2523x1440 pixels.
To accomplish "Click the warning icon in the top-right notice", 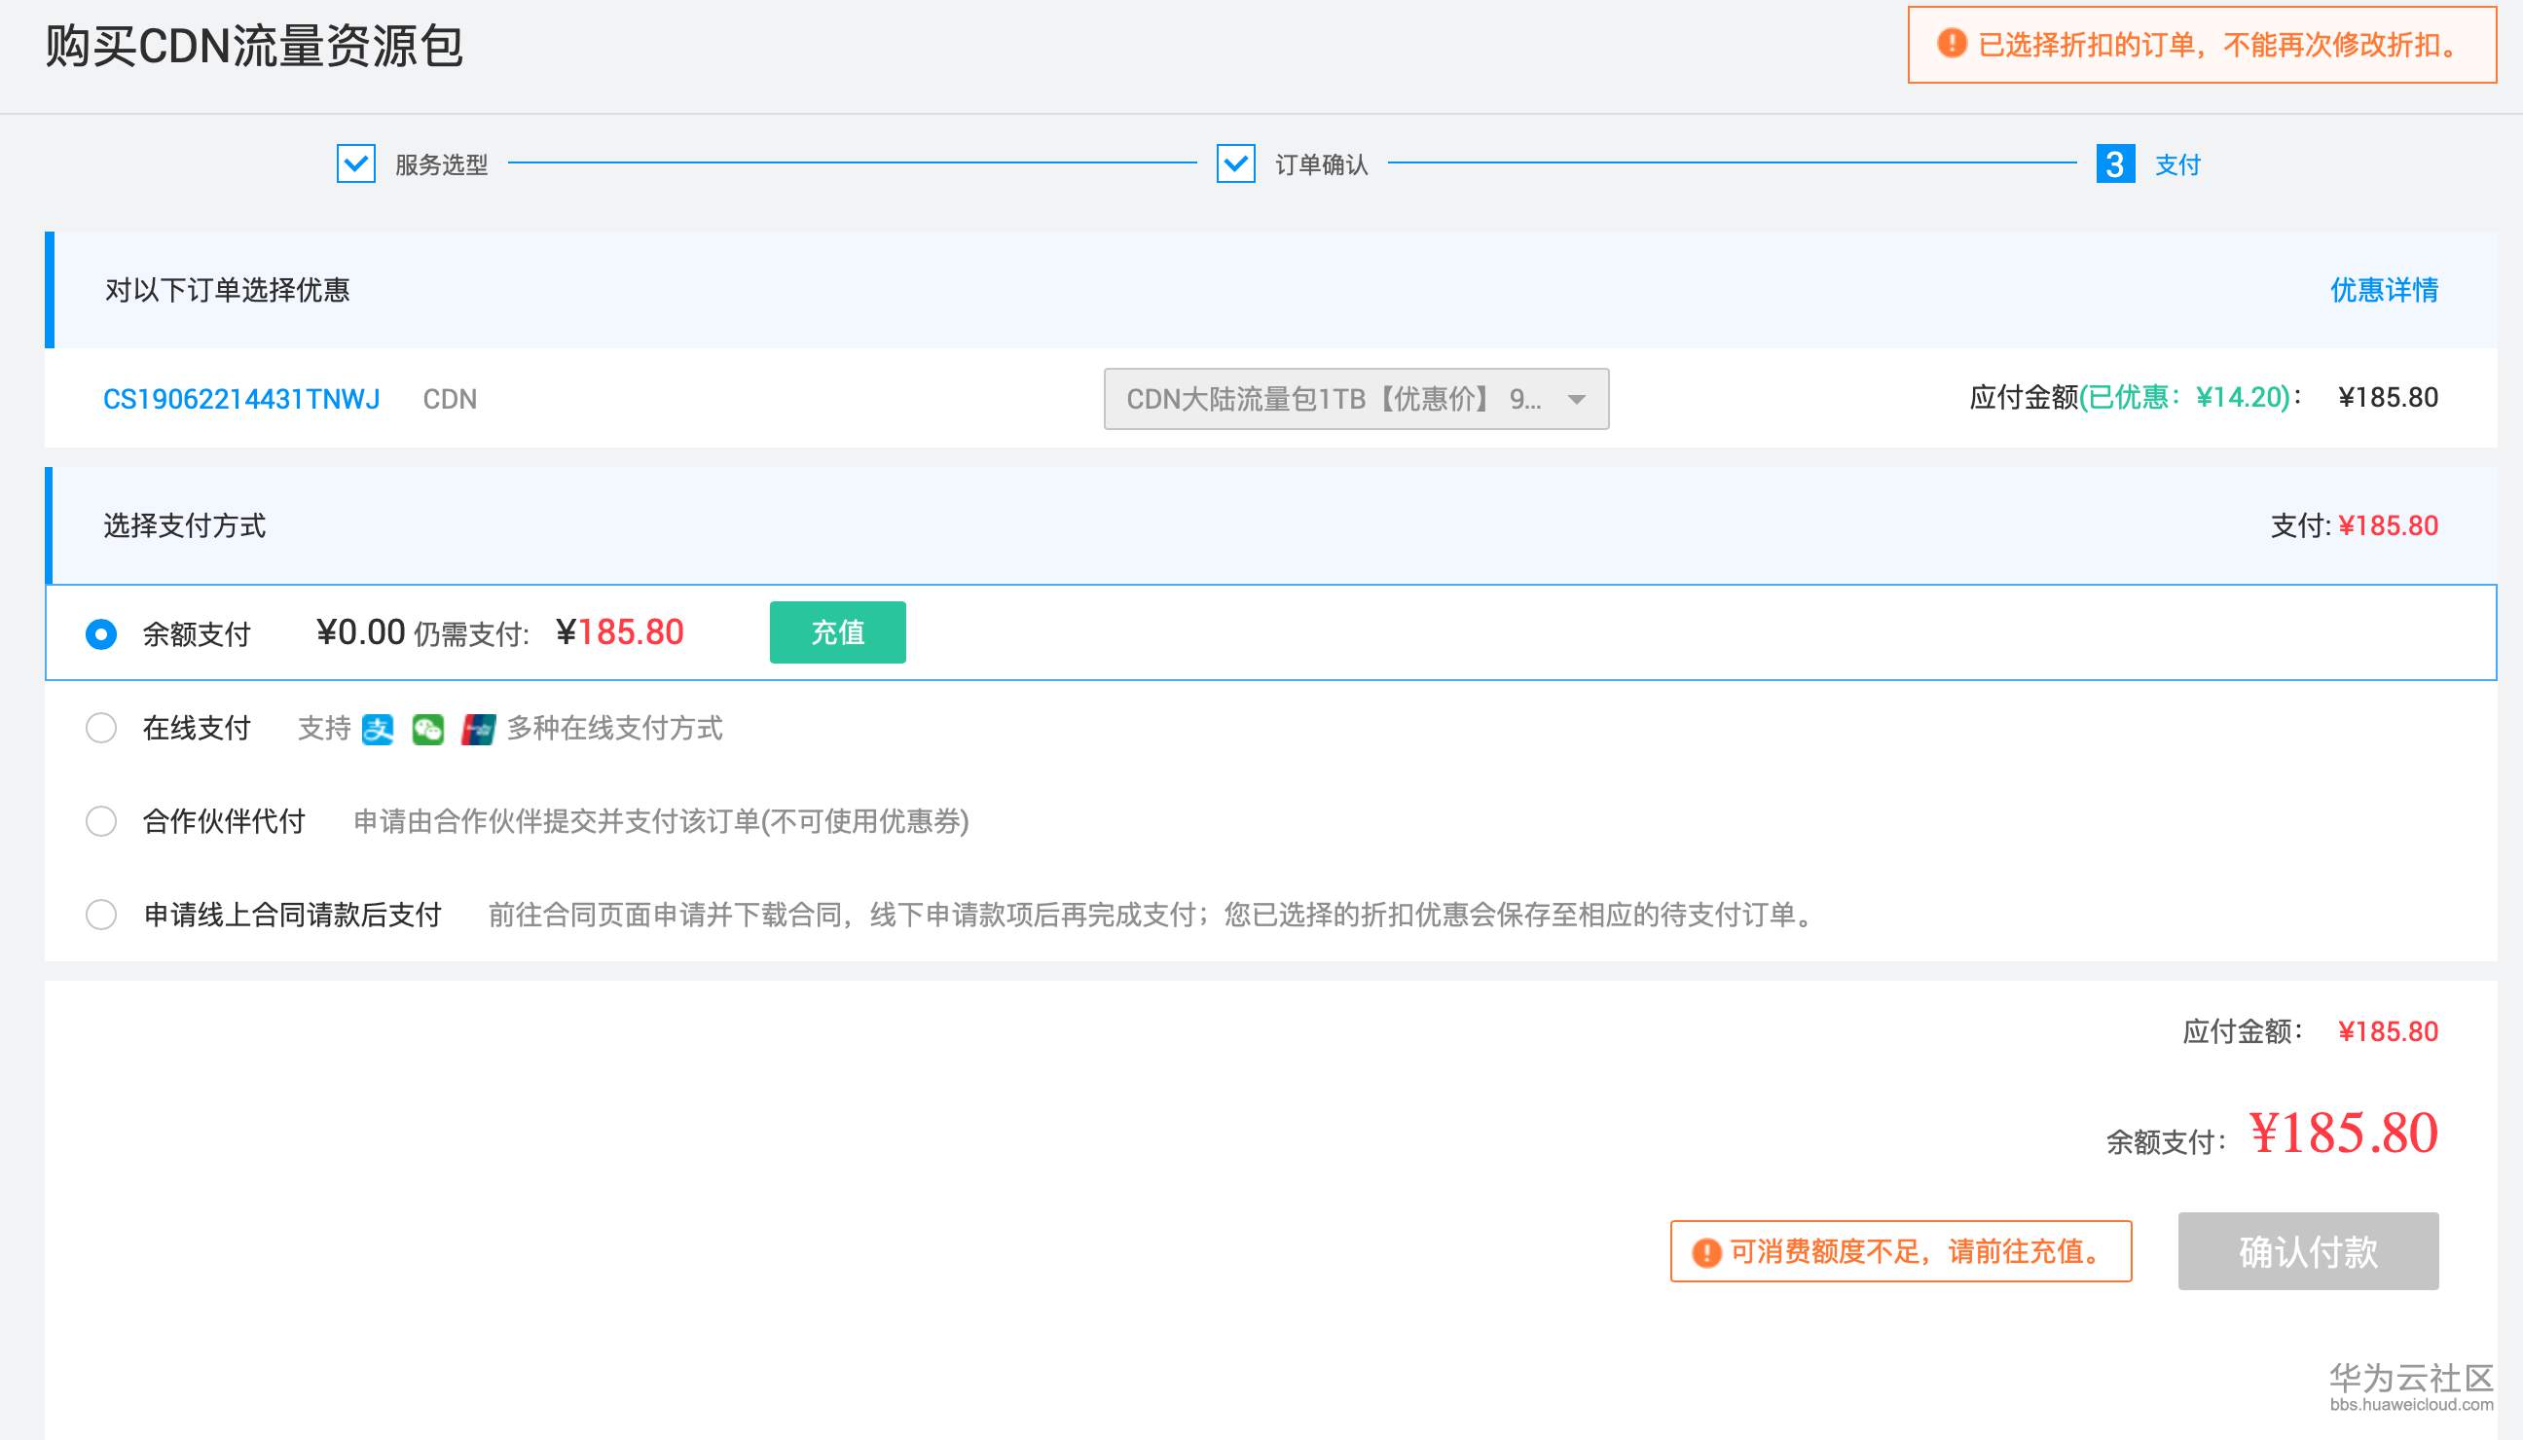I will [1950, 45].
